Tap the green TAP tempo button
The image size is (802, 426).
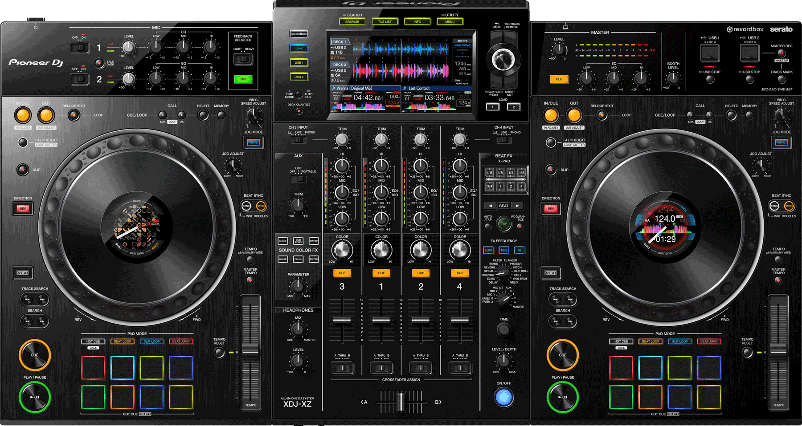click(x=504, y=223)
